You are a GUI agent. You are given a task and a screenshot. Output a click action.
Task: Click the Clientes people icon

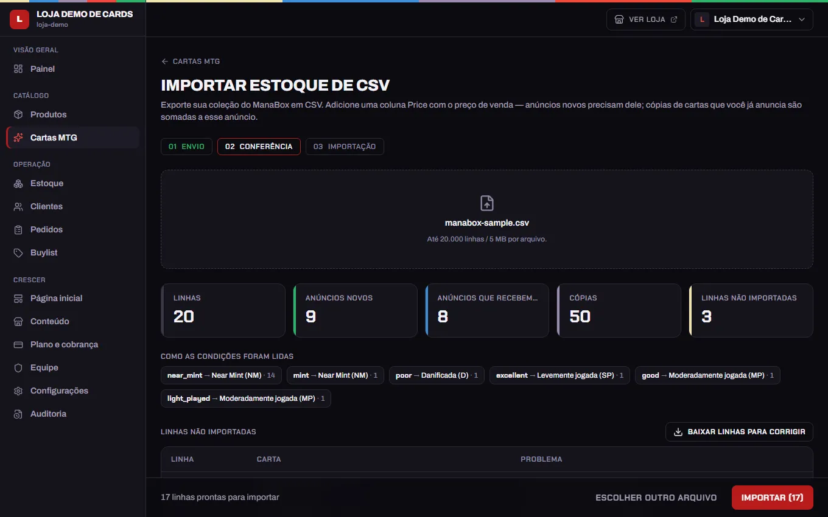coord(18,206)
